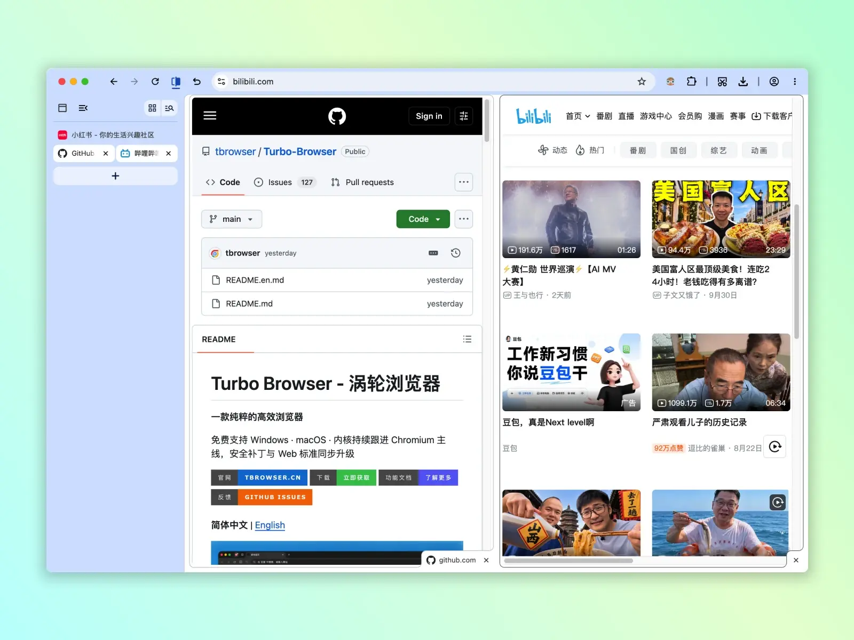Open the downloads icon in toolbar

click(743, 82)
